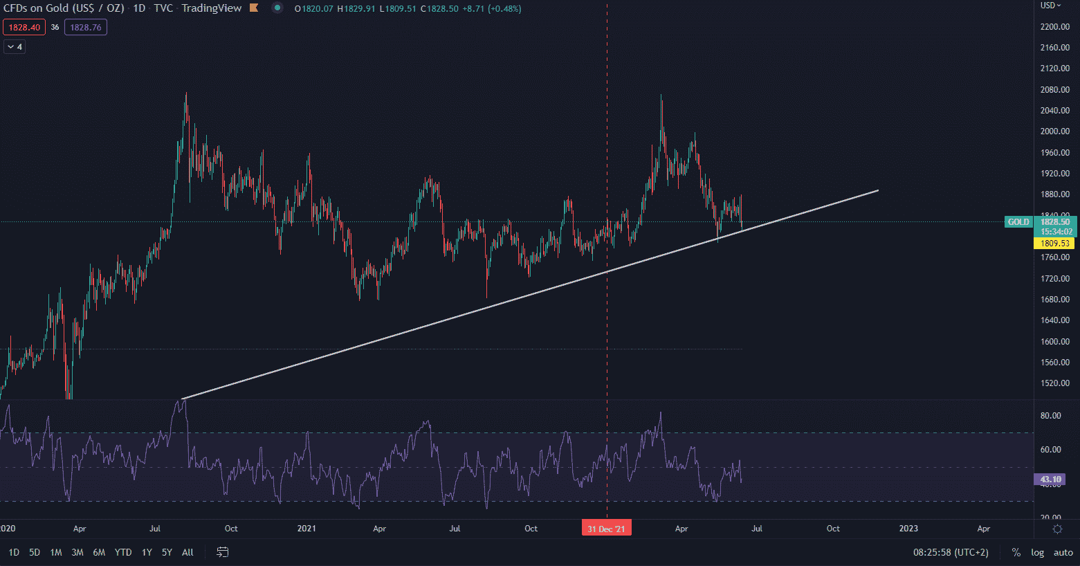This screenshot has width=1080, height=566.
Task: Click the blue 1828.76 buy price button
Action: [86, 28]
